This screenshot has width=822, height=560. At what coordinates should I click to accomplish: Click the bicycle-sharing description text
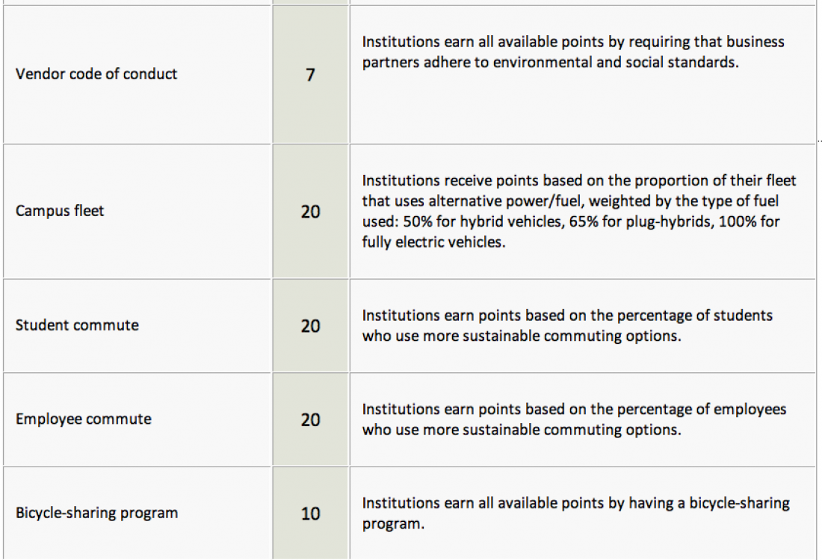pyautogui.click(x=575, y=514)
